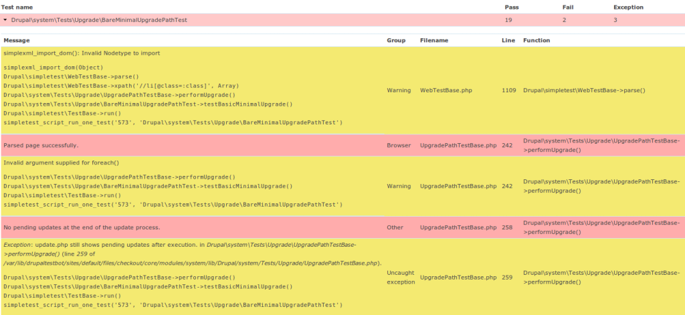This screenshot has height=315, width=685.
Task: Click the Fail column header
Action: click(567, 7)
